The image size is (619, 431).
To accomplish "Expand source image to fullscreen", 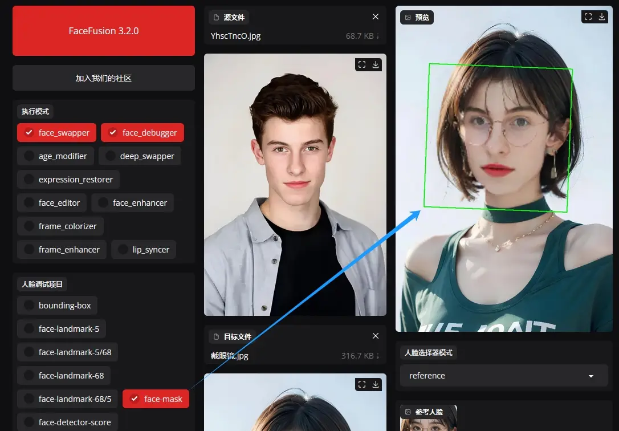I will [x=361, y=64].
